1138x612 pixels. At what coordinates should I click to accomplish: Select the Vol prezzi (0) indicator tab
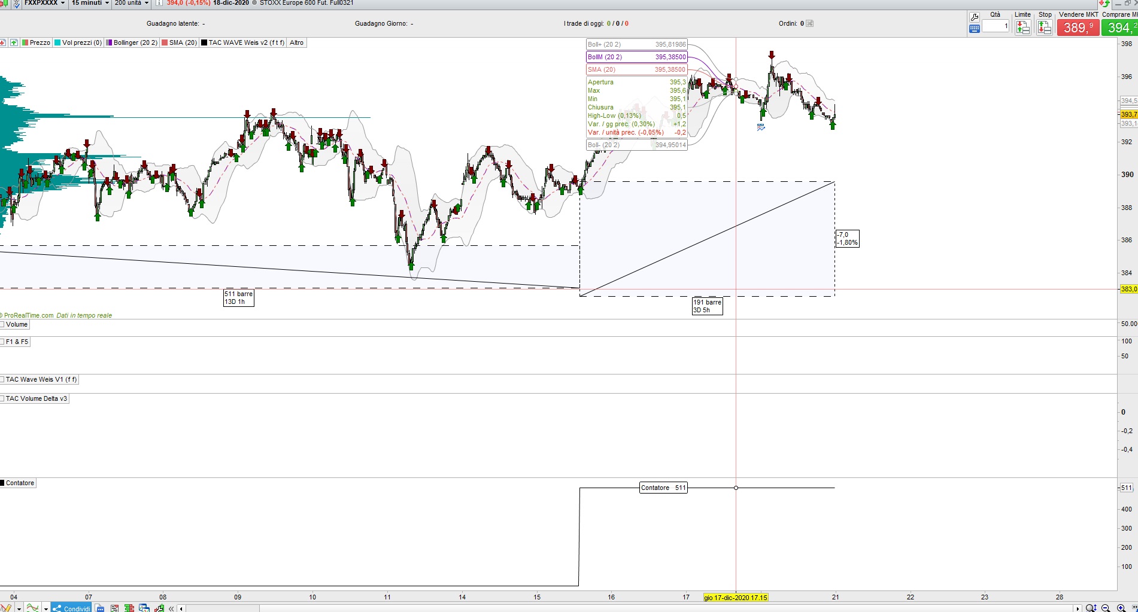78,42
